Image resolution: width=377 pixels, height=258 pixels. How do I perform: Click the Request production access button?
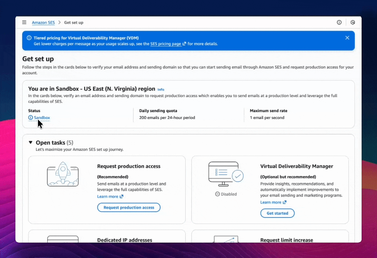pos(129,207)
